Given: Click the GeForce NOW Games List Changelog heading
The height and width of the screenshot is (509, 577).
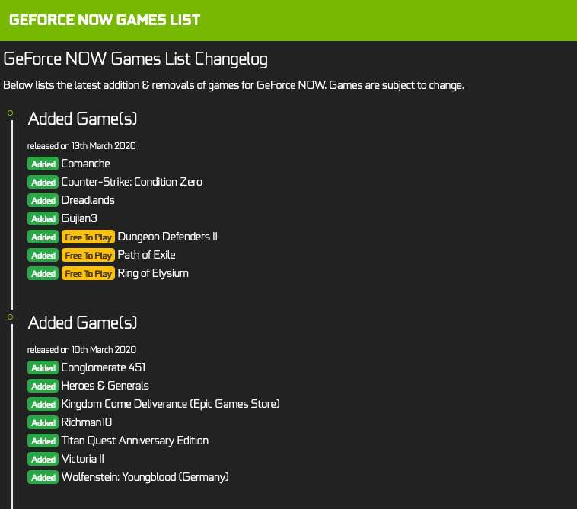Looking at the screenshot, I should pos(135,59).
